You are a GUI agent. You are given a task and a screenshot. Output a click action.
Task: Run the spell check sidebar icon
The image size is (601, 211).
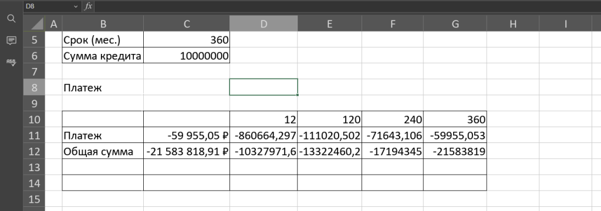coord(12,62)
